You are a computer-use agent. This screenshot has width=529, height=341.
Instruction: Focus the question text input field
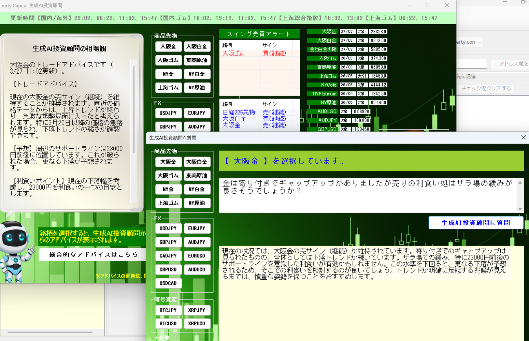point(368,195)
